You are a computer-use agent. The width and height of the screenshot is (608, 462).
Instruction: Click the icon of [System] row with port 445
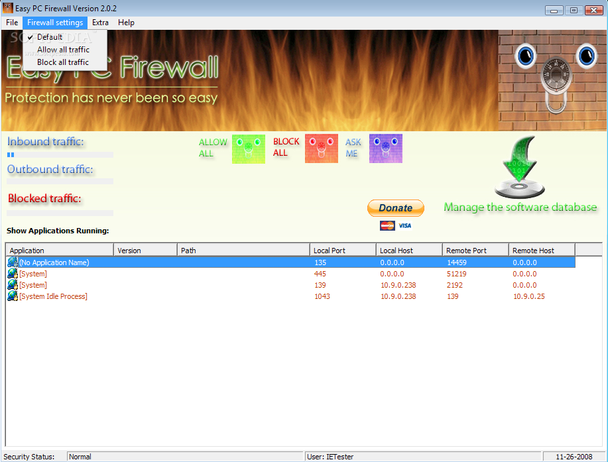[x=13, y=274]
